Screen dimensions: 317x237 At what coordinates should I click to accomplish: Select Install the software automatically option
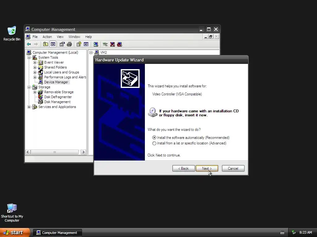click(191, 138)
